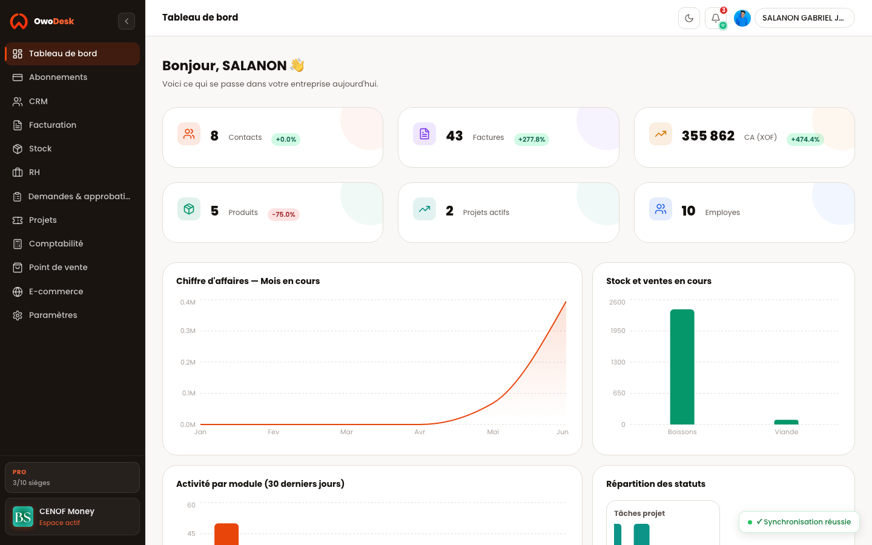Collapse the sidebar with the chevron button
872x545 pixels.
(127, 21)
